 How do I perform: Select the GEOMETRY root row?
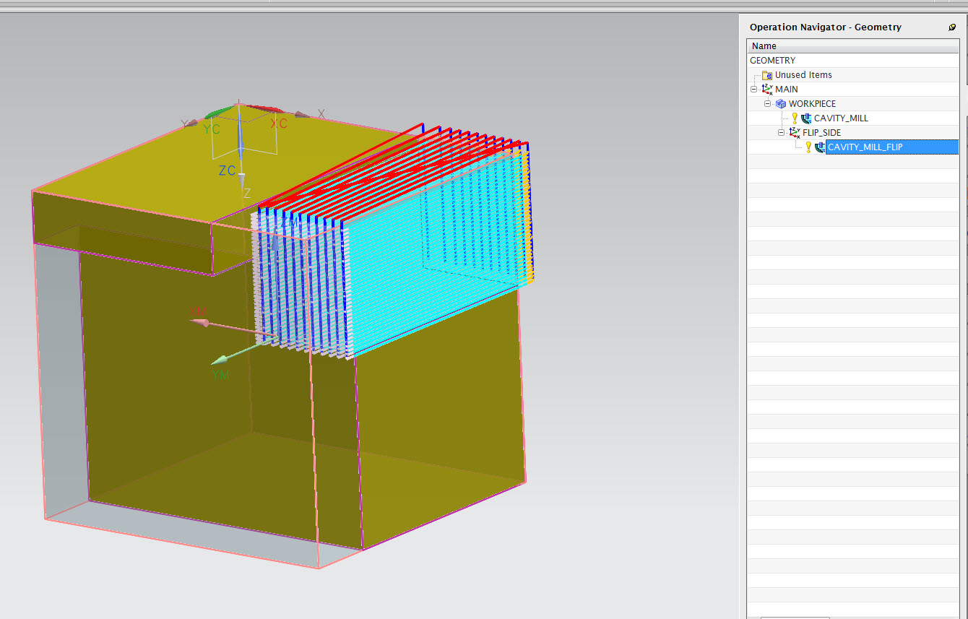[853, 60]
